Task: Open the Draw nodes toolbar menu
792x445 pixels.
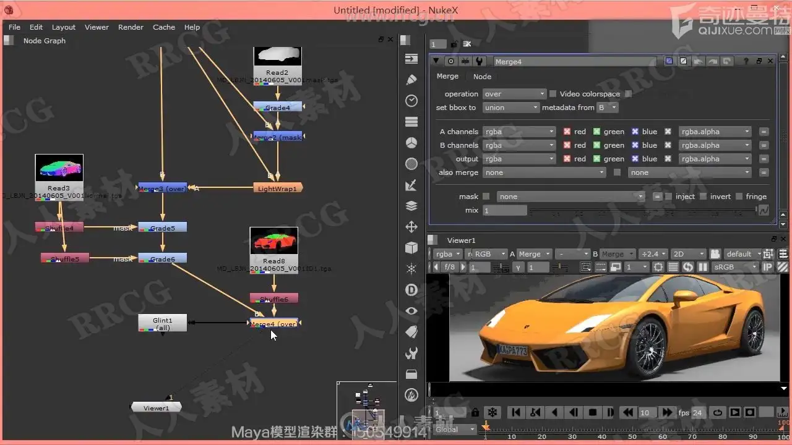Action: (411, 80)
